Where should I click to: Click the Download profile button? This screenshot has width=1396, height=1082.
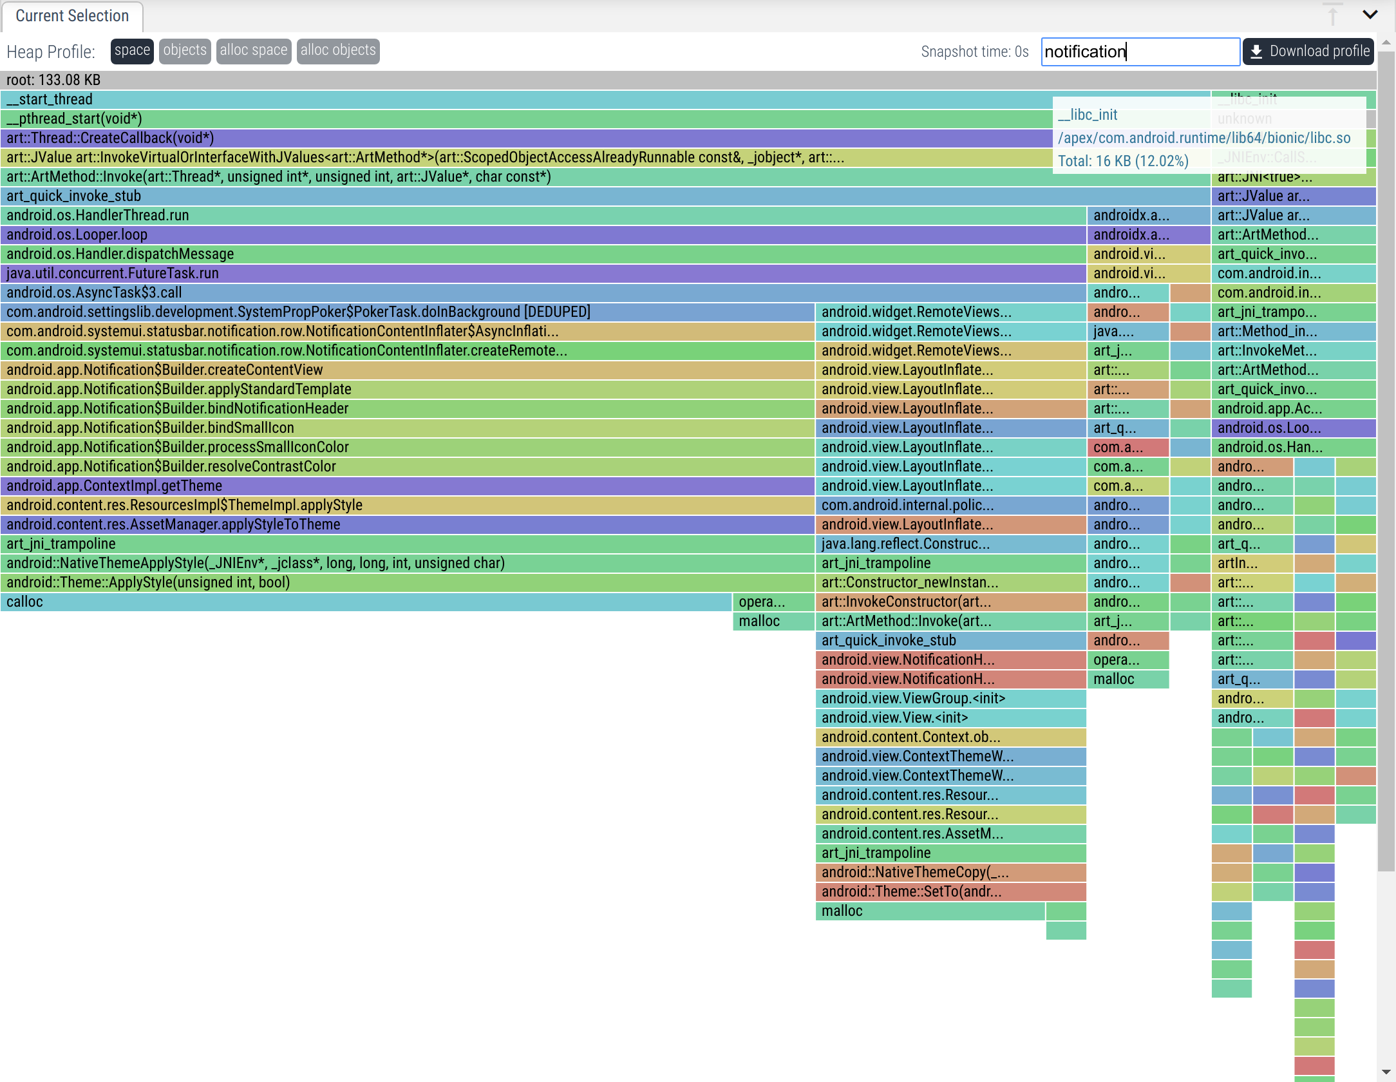1308,52
